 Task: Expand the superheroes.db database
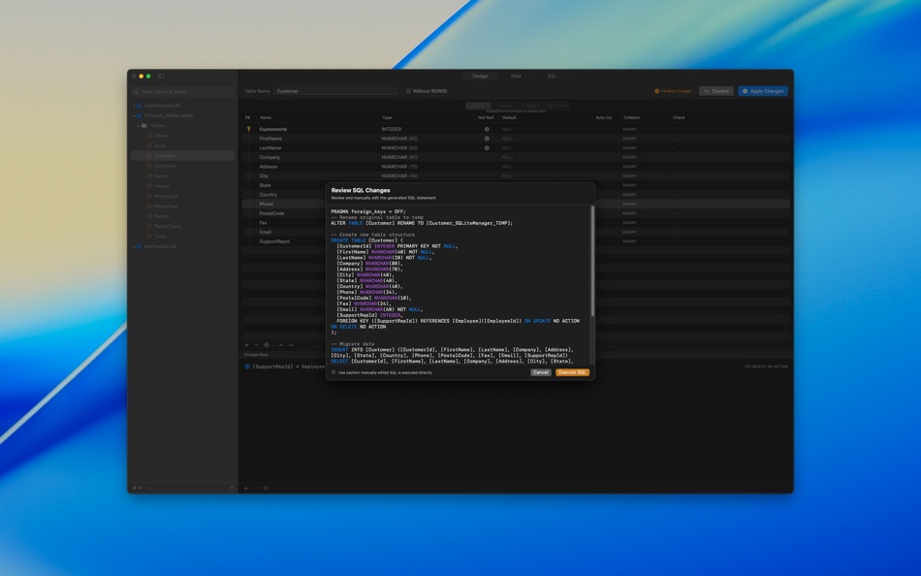point(134,105)
